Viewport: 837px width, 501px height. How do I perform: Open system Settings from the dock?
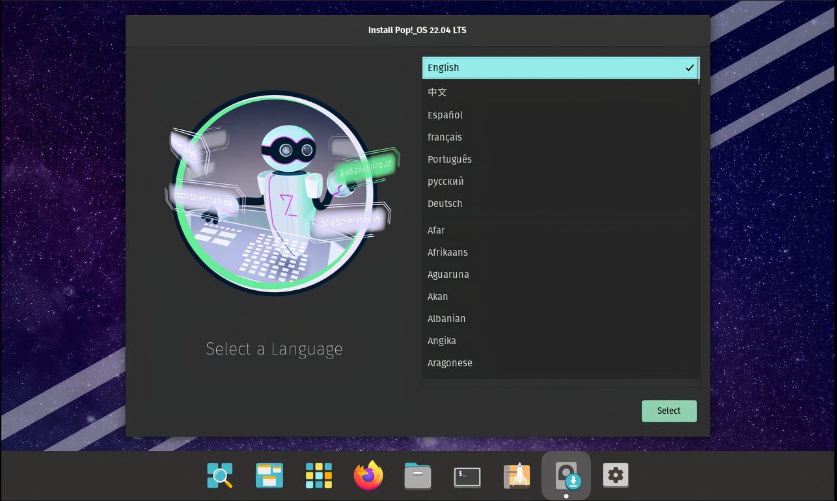[x=615, y=476]
